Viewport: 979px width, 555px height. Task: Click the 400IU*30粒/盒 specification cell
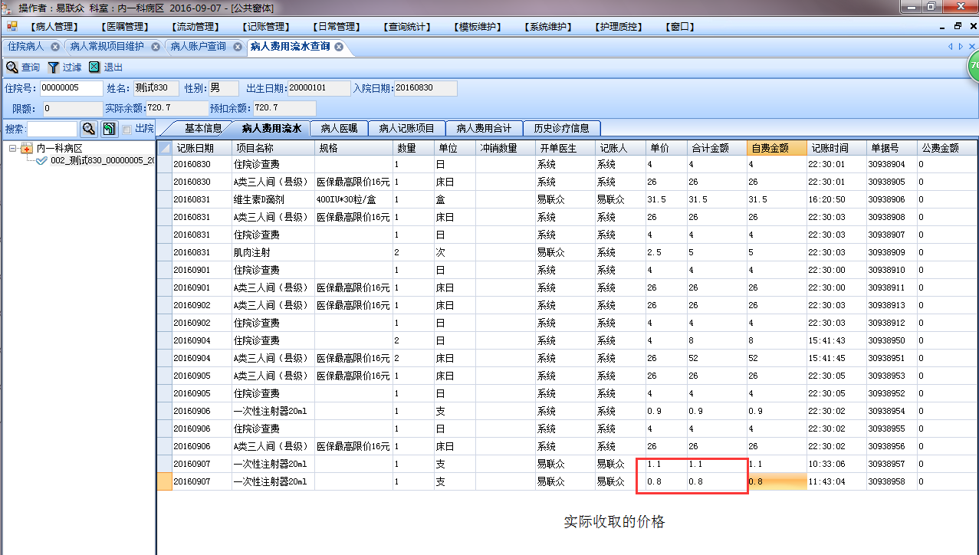pyautogui.click(x=354, y=199)
